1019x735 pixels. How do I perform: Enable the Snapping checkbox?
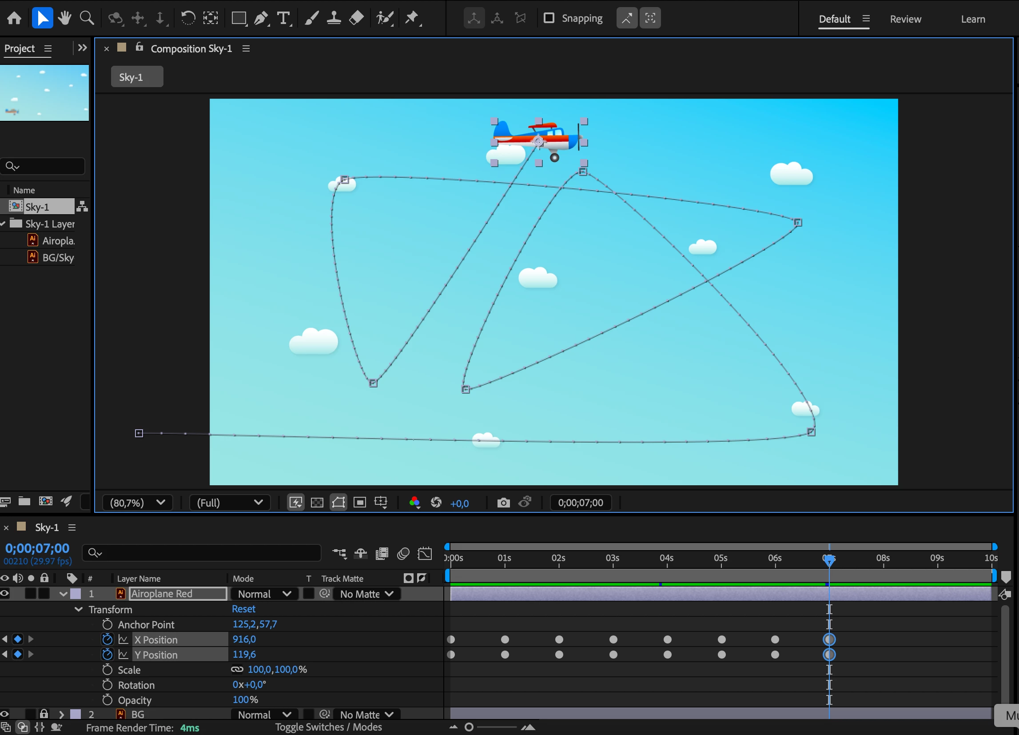click(549, 18)
